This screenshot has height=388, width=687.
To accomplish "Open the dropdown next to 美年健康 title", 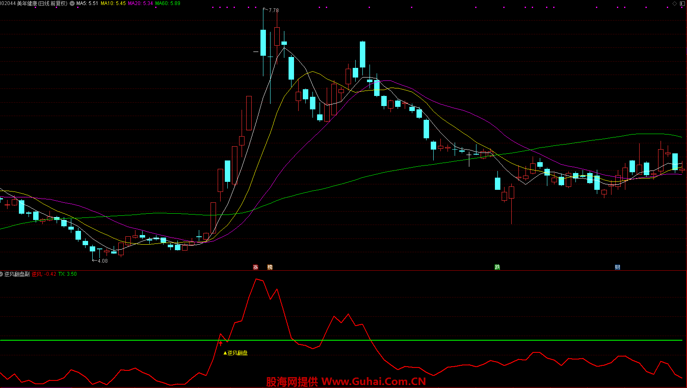I will click(72, 3).
